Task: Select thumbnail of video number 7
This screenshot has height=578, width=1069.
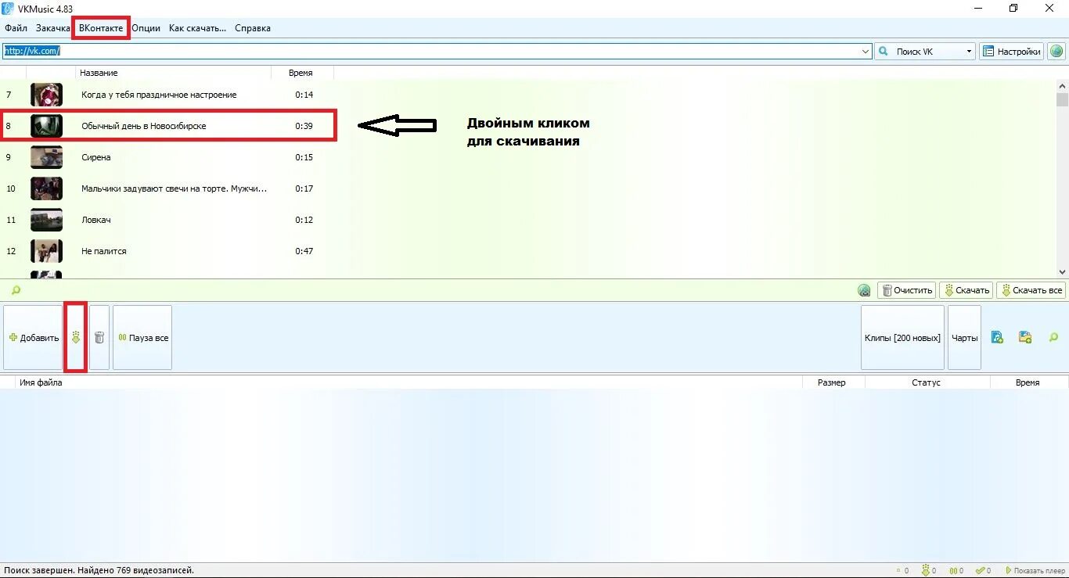Action: pyautogui.click(x=46, y=95)
